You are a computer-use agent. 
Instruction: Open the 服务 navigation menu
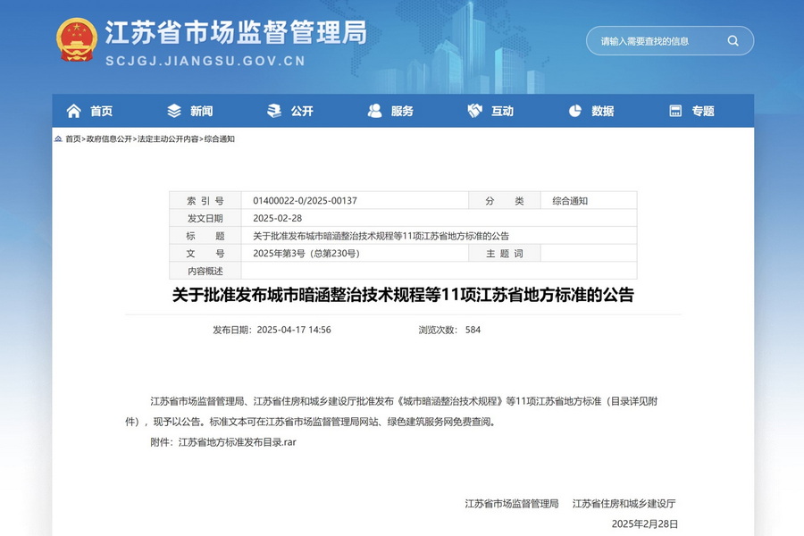[x=402, y=111]
